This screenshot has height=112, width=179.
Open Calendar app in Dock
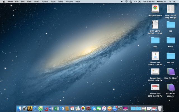[72, 108]
